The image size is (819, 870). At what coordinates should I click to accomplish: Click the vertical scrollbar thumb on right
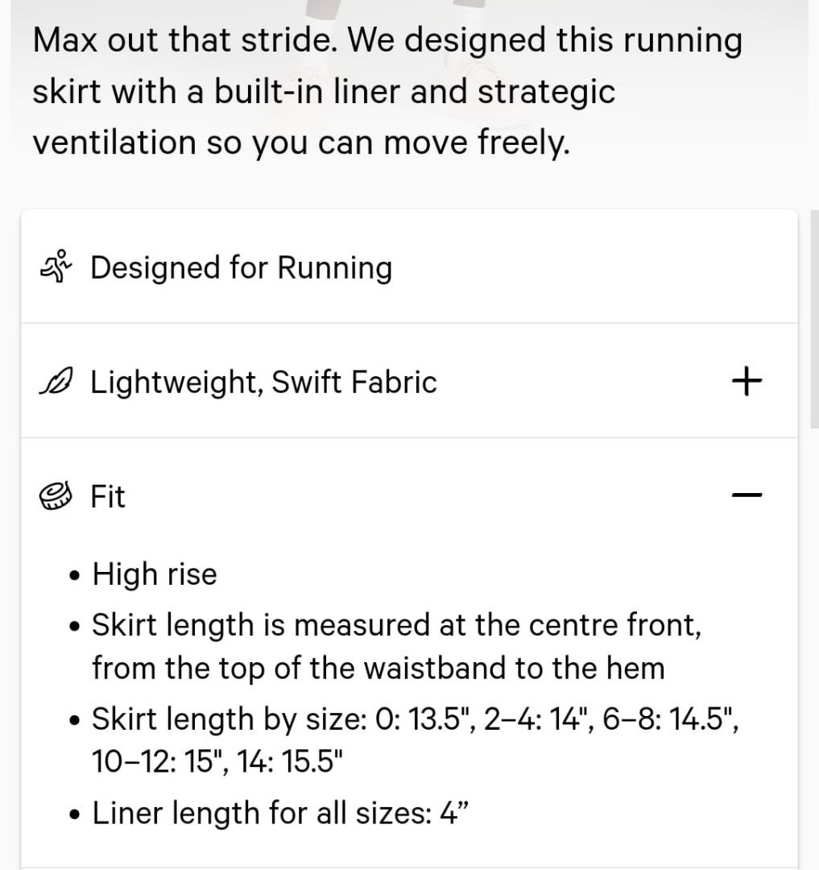pyautogui.click(x=814, y=319)
